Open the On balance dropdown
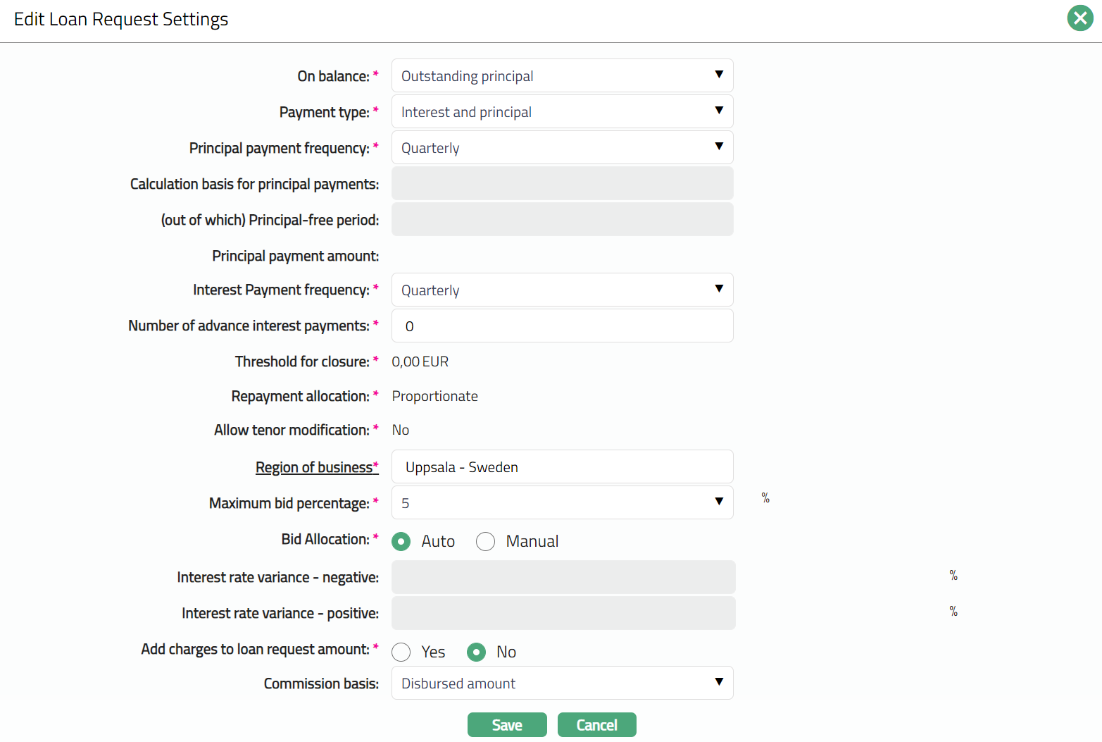The width and height of the screenshot is (1102, 742). coord(562,75)
